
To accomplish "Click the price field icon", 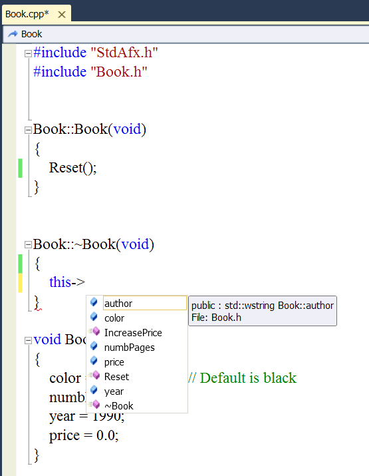I will (x=94, y=361).
